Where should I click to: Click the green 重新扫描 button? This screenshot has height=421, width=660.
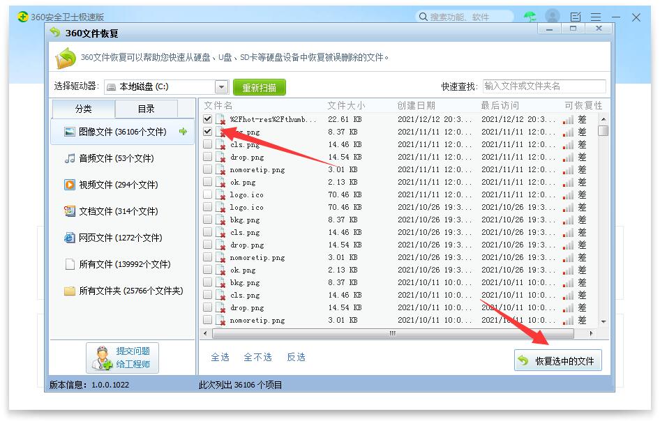click(260, 88)
